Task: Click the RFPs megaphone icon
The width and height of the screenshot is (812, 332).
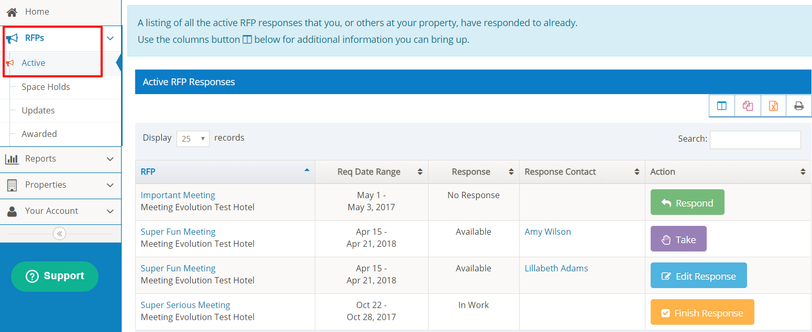Action: [13, 38]
